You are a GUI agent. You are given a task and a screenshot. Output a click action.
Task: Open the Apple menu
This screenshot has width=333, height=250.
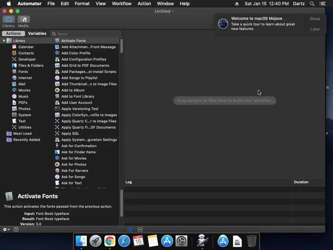[x=9, y=4]
